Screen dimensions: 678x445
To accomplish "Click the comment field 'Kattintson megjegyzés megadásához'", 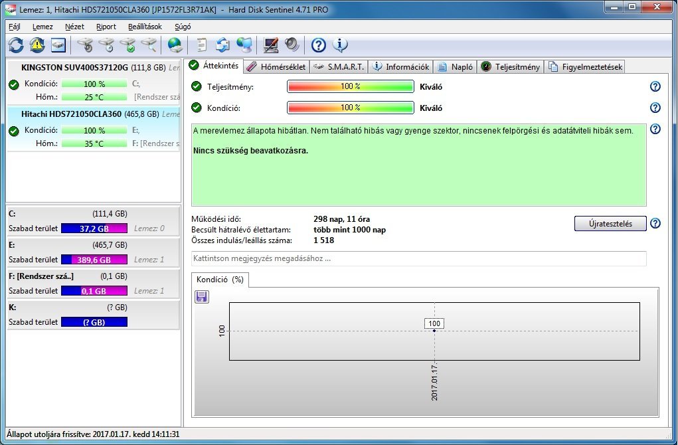I will pyautogui.click(x=418, y=258).
